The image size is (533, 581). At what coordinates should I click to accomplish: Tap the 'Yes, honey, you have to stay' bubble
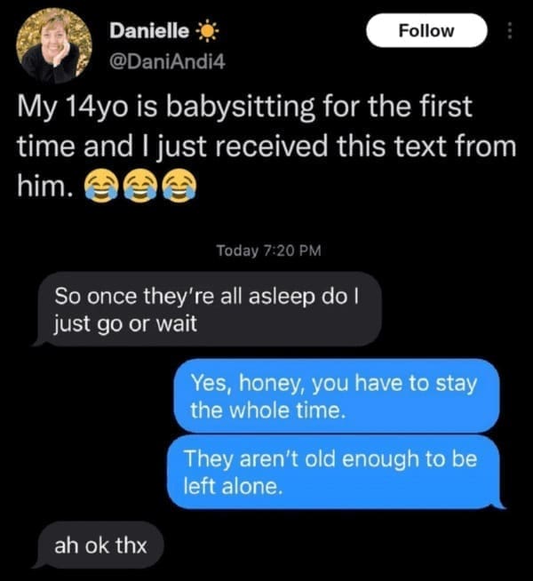click(337, 395)
